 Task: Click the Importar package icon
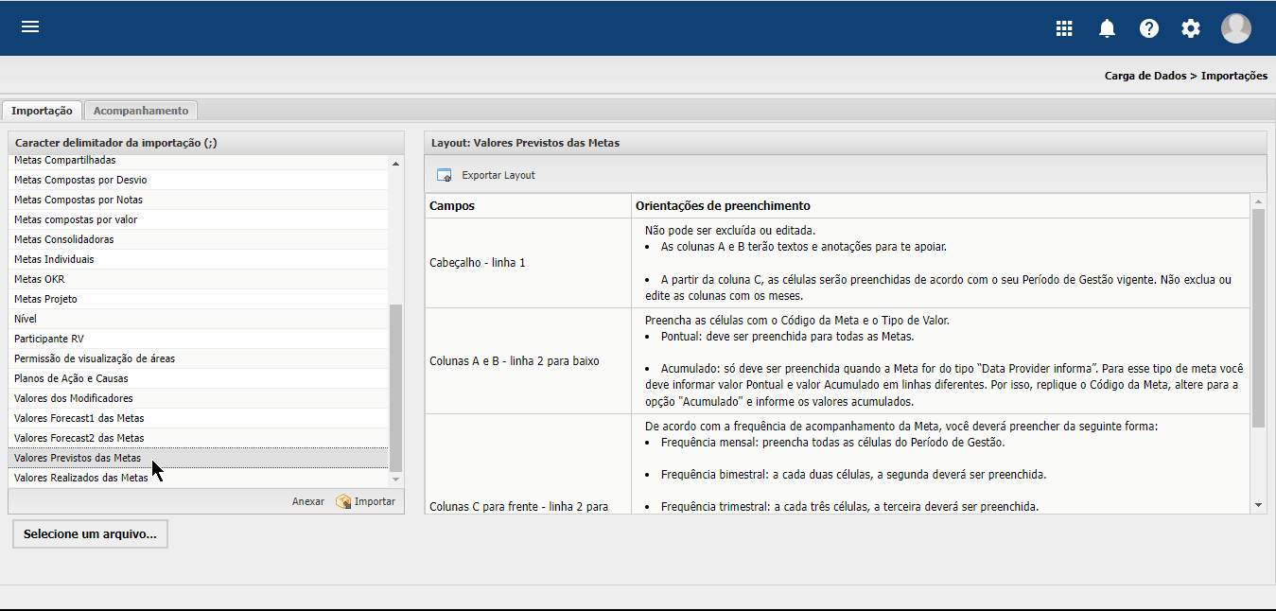[343, 501]
